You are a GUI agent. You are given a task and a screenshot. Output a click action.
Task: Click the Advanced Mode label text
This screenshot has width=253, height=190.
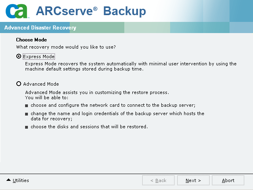point(41,84)
